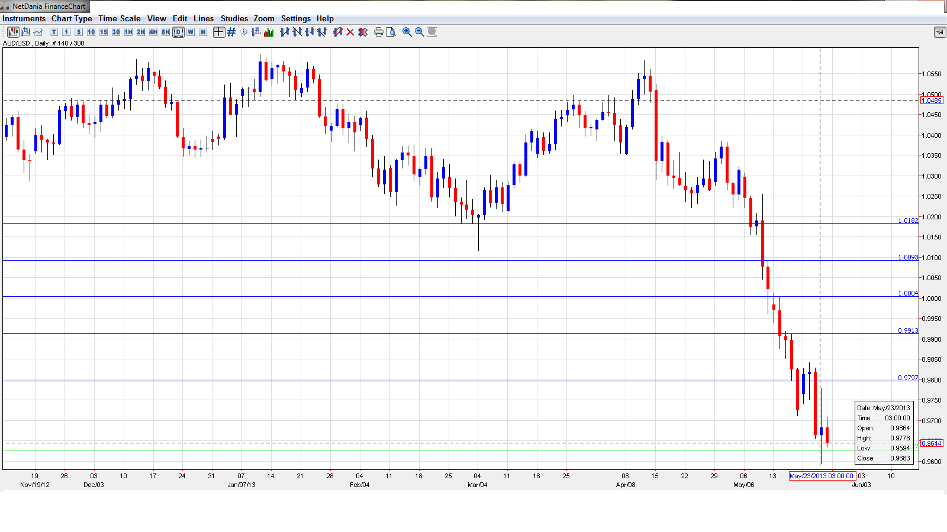Click the panel pin button at top right
Image resolution: width=947 pixels, height=532 pixels.
939,32
